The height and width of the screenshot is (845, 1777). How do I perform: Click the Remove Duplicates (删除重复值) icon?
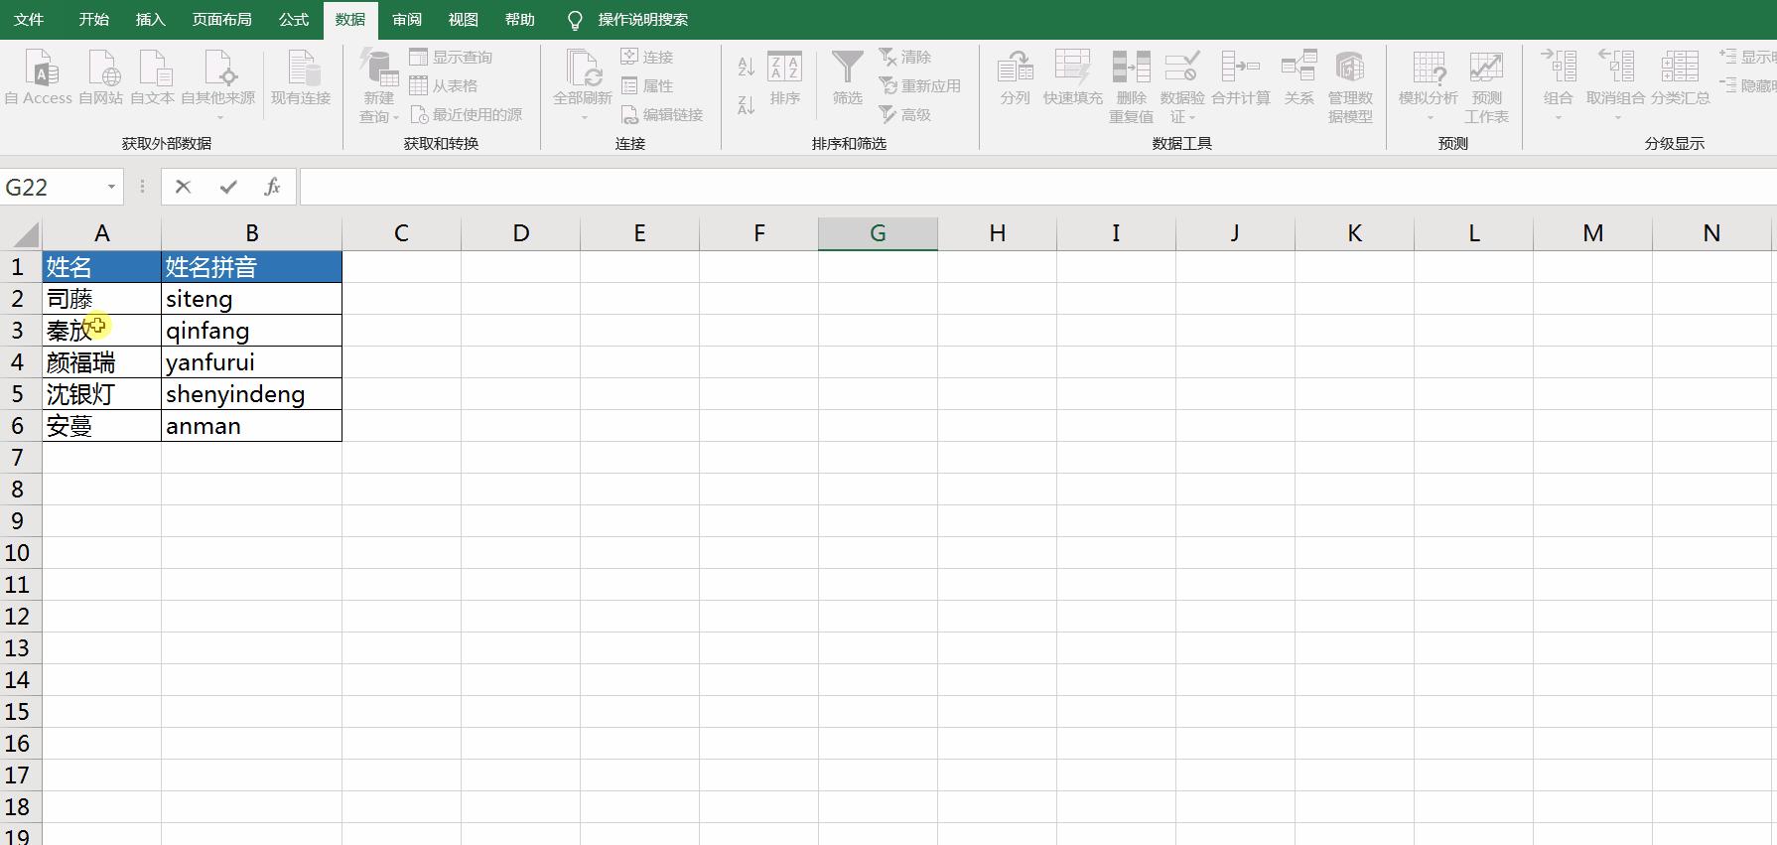click(1131, 70)
